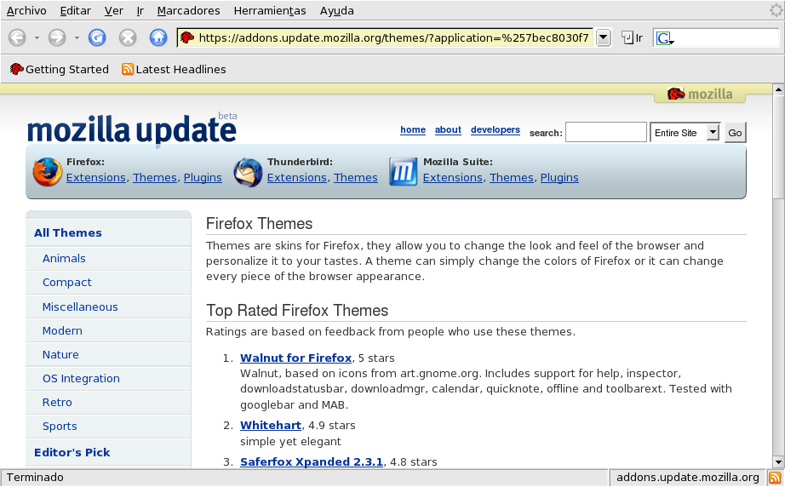785x487 pixels.
Task: Open Thunderbird Themes link
Action: pyautogui.click(x=355, y=178)
